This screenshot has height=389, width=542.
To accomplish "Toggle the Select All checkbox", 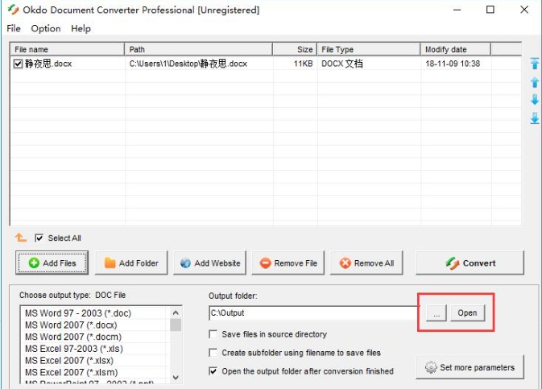I will pyautogui.click(x=39, y=238).
